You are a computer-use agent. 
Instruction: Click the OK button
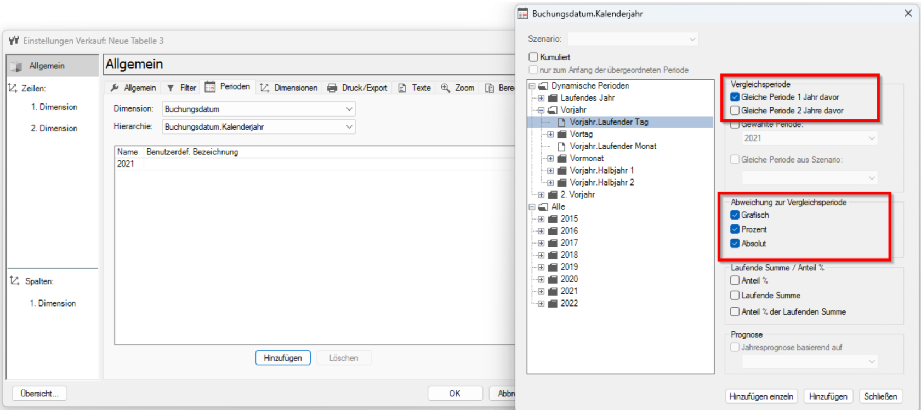point(455,394)
